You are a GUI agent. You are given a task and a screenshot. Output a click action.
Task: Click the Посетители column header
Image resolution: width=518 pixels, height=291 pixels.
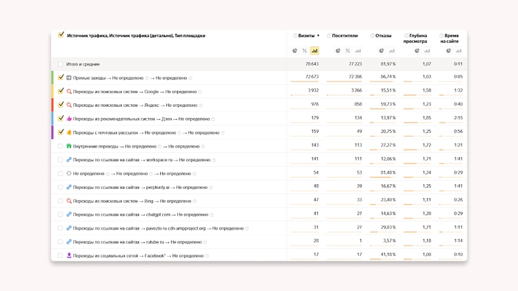[345, 36]
